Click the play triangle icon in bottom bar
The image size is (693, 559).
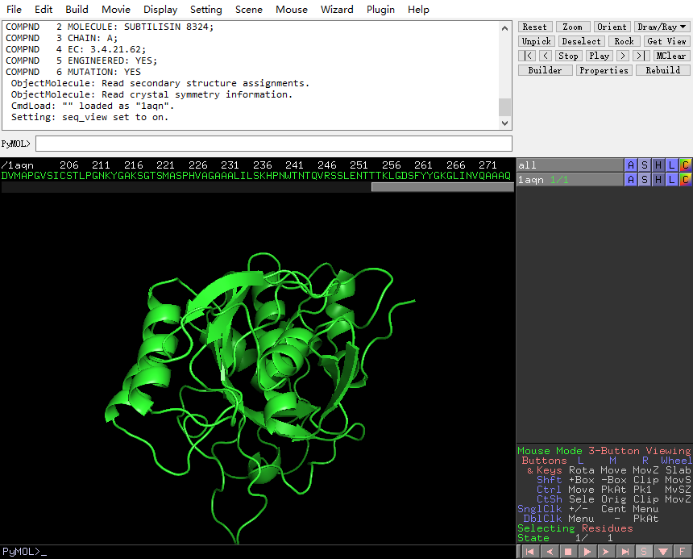click(x=587, y=552)
